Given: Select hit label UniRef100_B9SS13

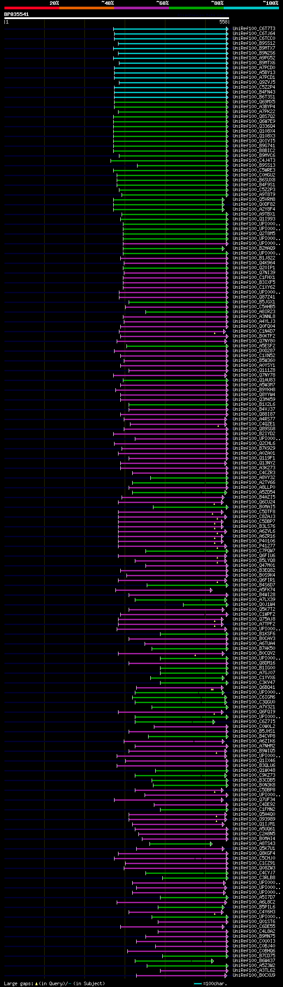Looking at the screenshot, I should click(254, 165).
